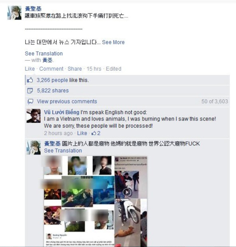The image size is (236, 247).
Task: Share the post
Action: coord(75,69)
